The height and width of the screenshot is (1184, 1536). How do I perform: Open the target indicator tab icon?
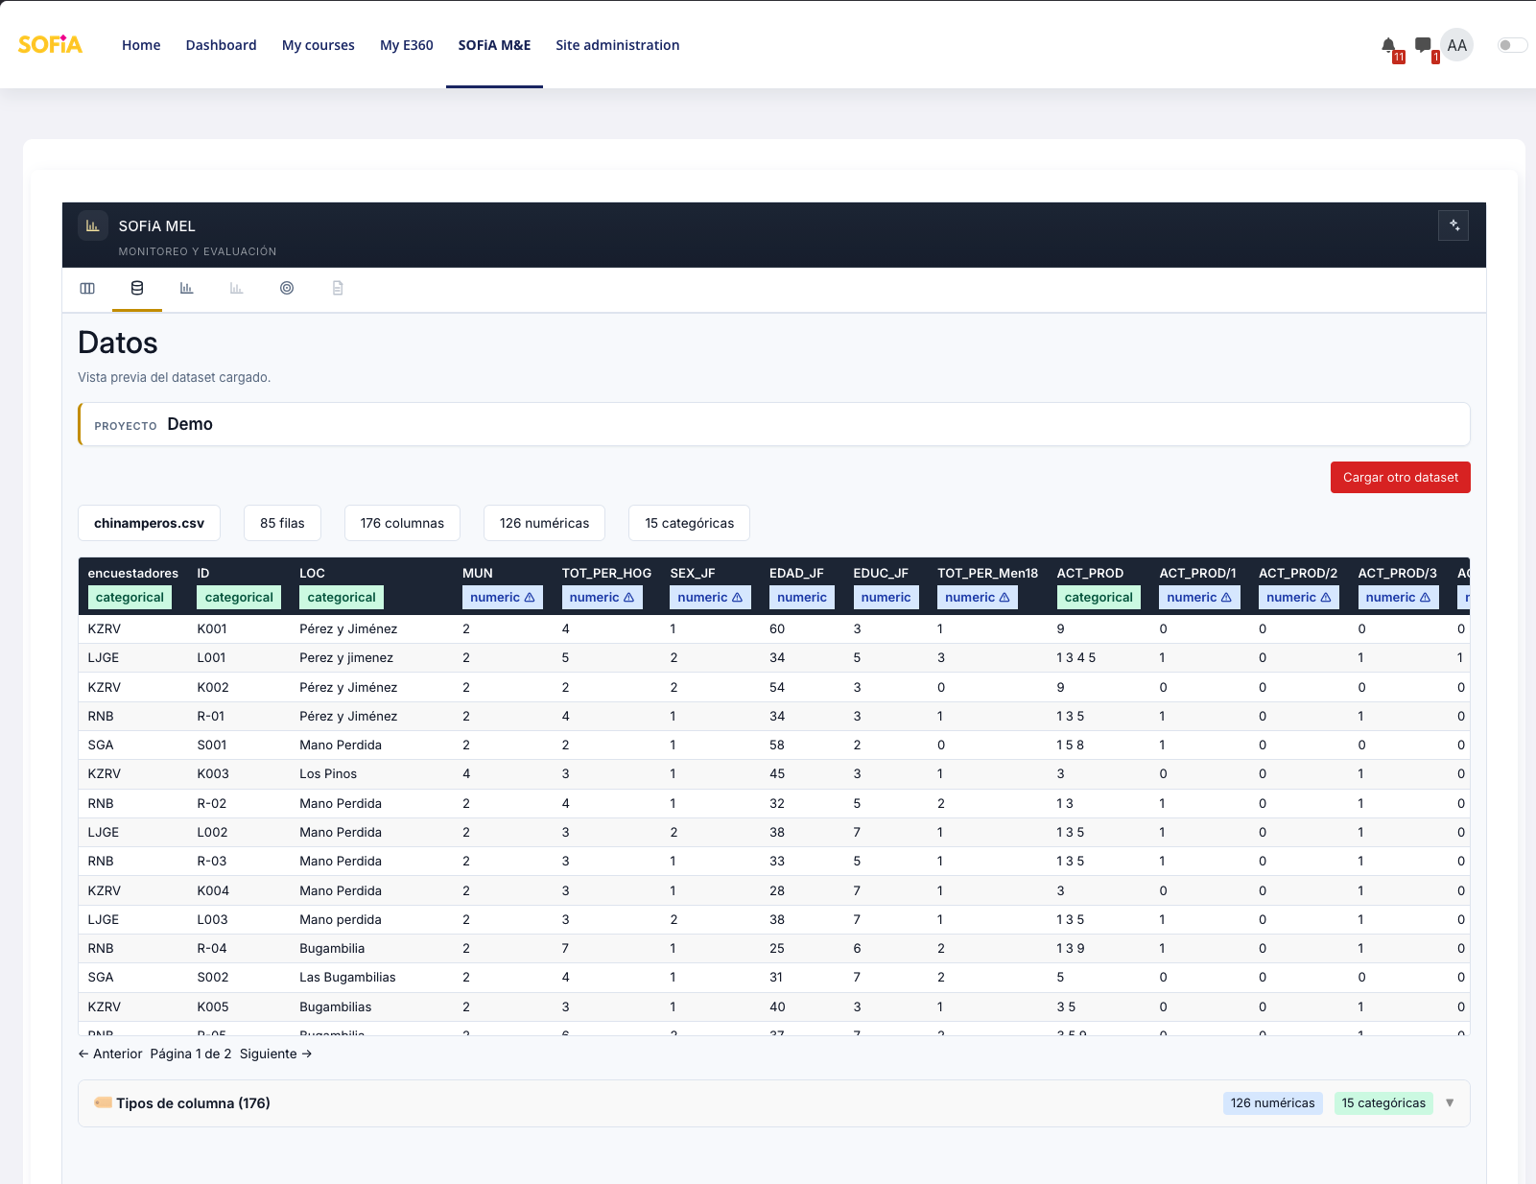287,288
